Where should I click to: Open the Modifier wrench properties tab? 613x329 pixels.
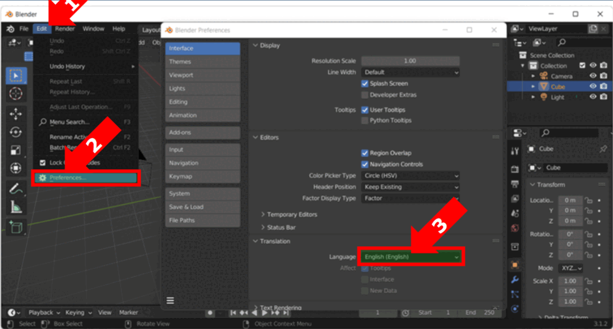pos(515,279)
